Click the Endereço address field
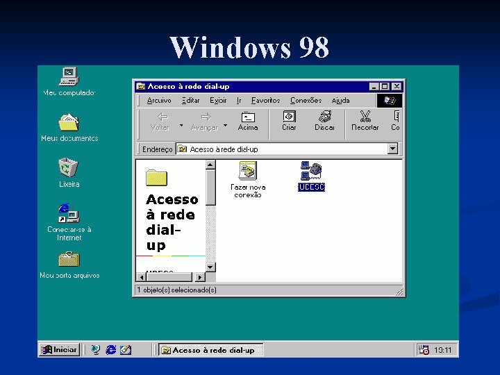Screen dimensions: 500x375 point(282,149)
